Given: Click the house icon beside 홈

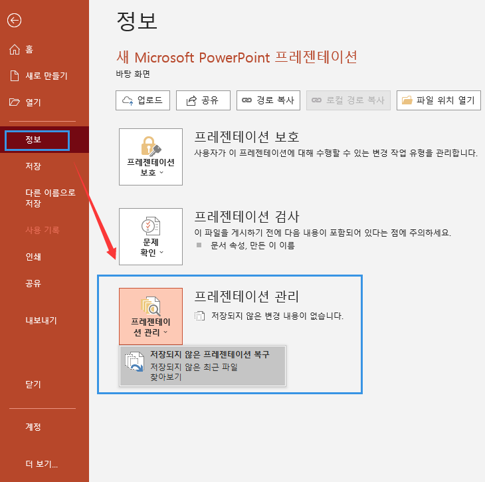Looking at the screenshot, I should tap(15, 50).
